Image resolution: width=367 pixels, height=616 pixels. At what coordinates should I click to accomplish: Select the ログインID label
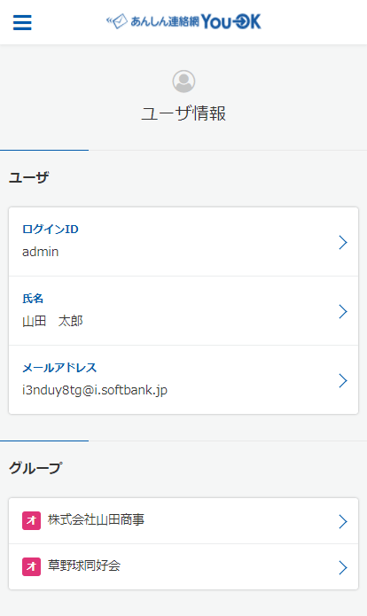pos(51,229)
